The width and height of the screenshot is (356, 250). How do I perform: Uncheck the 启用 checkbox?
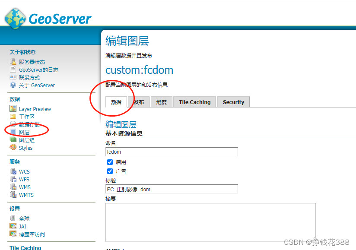[110, 162]
